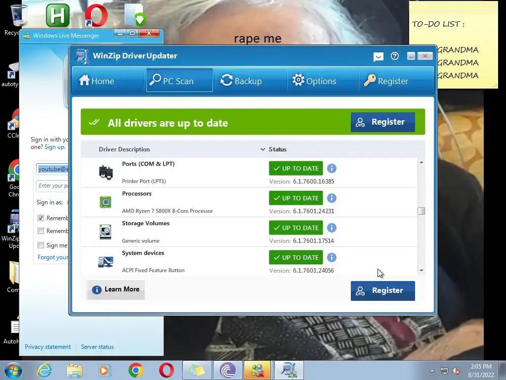The image size is (506, 380).
Task: Expand the Status column sort chevron
Action: tap(263, 149)
